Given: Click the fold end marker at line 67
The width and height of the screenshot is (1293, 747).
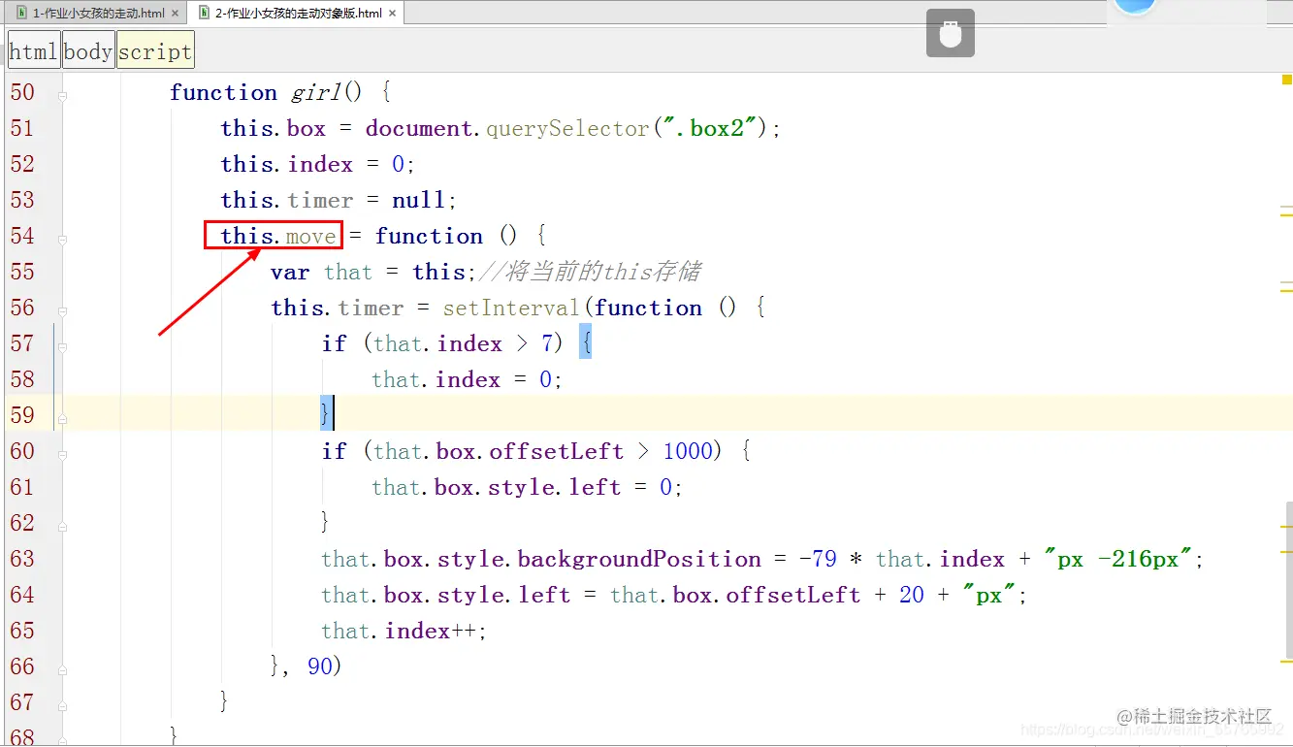Looking at the screenshot, I should point(62,705).
